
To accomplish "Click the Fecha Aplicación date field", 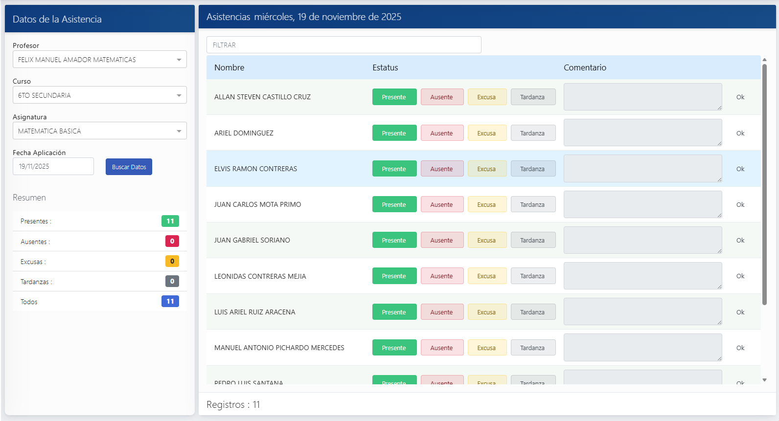I will (x=53, y=166).
